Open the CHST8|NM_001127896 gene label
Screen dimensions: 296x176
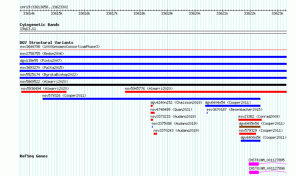tap(267, 168)
